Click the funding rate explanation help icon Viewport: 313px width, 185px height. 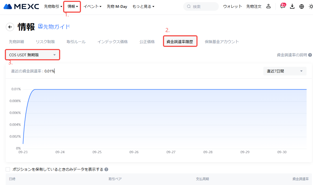point(310,55)
